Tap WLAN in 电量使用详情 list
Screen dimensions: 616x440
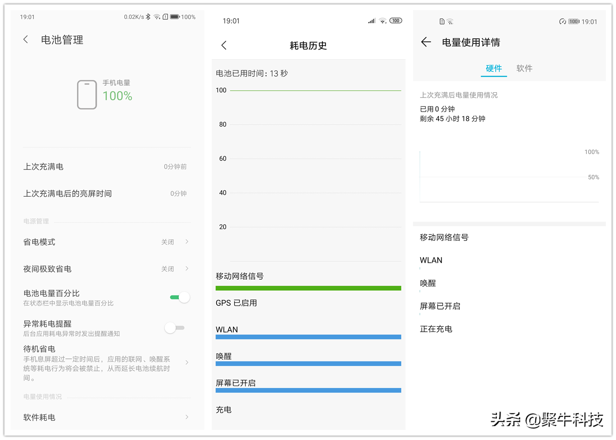pos(431,260)
